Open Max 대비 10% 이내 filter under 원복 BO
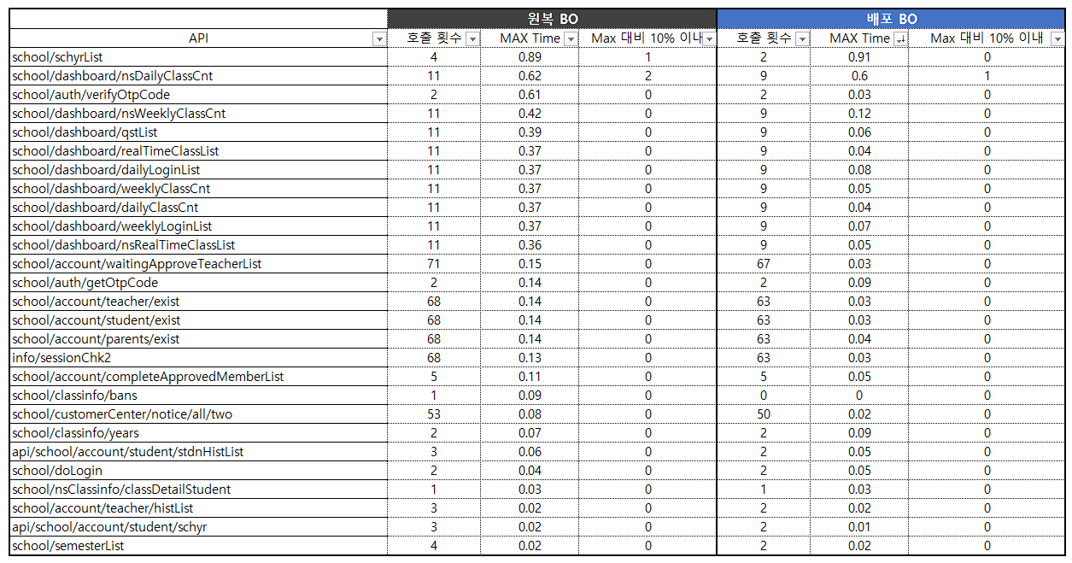1072x563 pixels. (x=709, y=39)
